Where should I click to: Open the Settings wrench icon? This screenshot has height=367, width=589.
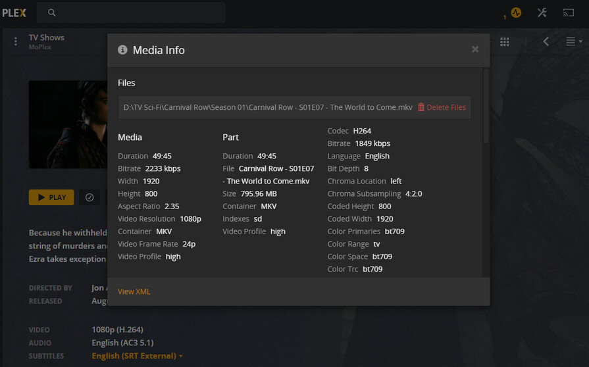tap(542, 12)
